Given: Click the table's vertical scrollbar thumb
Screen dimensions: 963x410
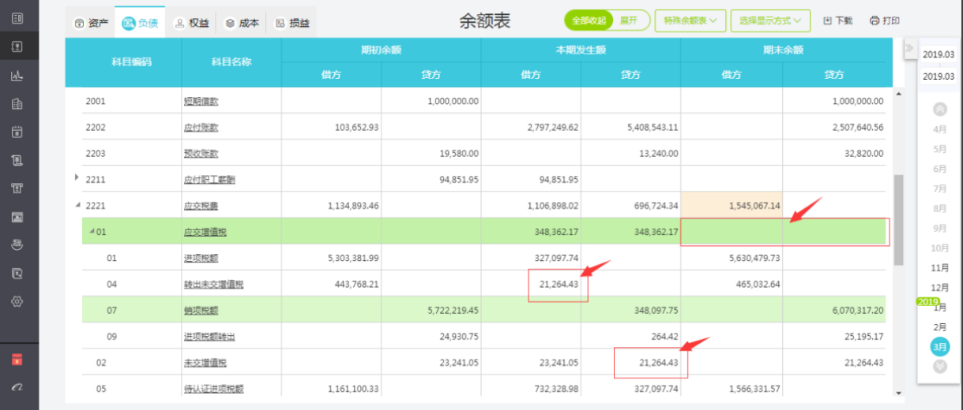Looking at the screenshot, I should [x=898, y=219].
